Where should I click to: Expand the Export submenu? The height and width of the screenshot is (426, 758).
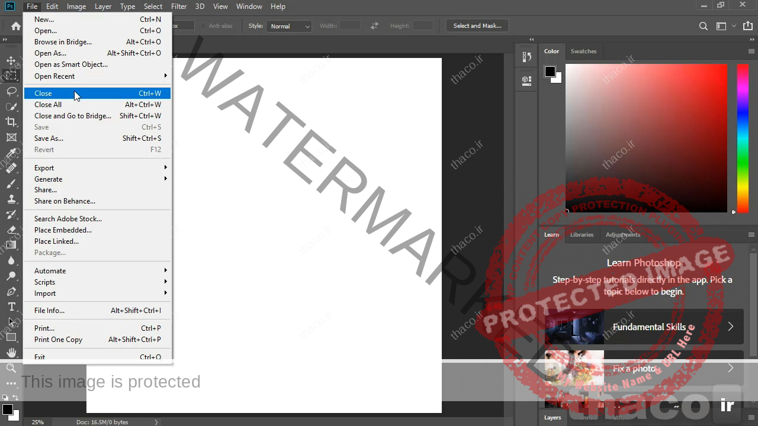[x=97, y=168]
